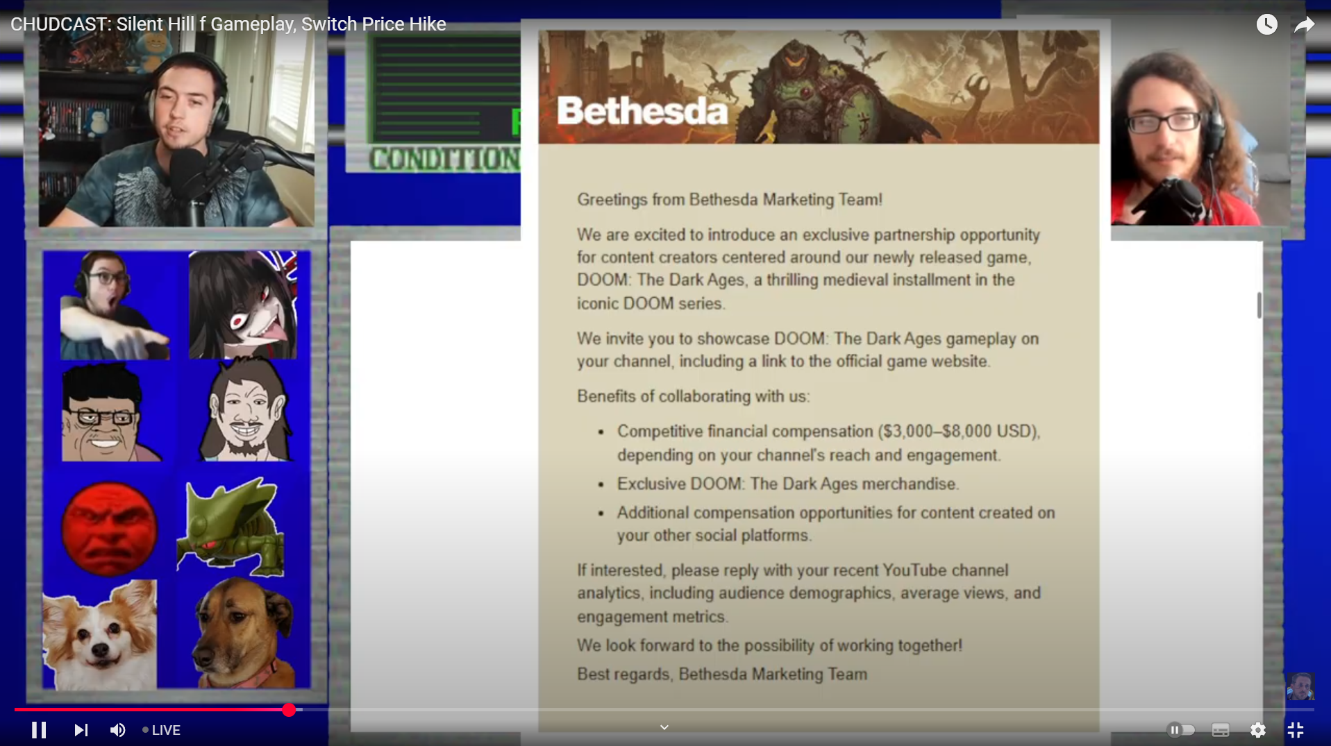Image resolution: width=1331 pixels, height=746 pixels.
Task: Turn on subtitles/captions
Action: click(x=1220, y=730)
